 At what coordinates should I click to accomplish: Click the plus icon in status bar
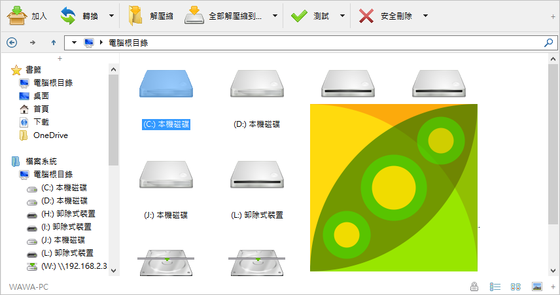pyautogui.click(x=553, y=286)
